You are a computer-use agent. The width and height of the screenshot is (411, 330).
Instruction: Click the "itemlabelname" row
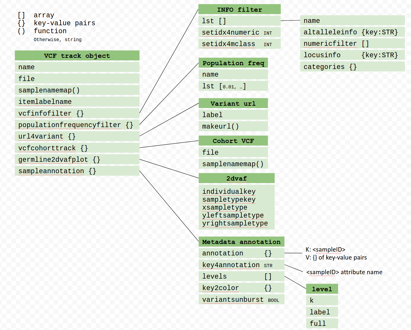77,102
